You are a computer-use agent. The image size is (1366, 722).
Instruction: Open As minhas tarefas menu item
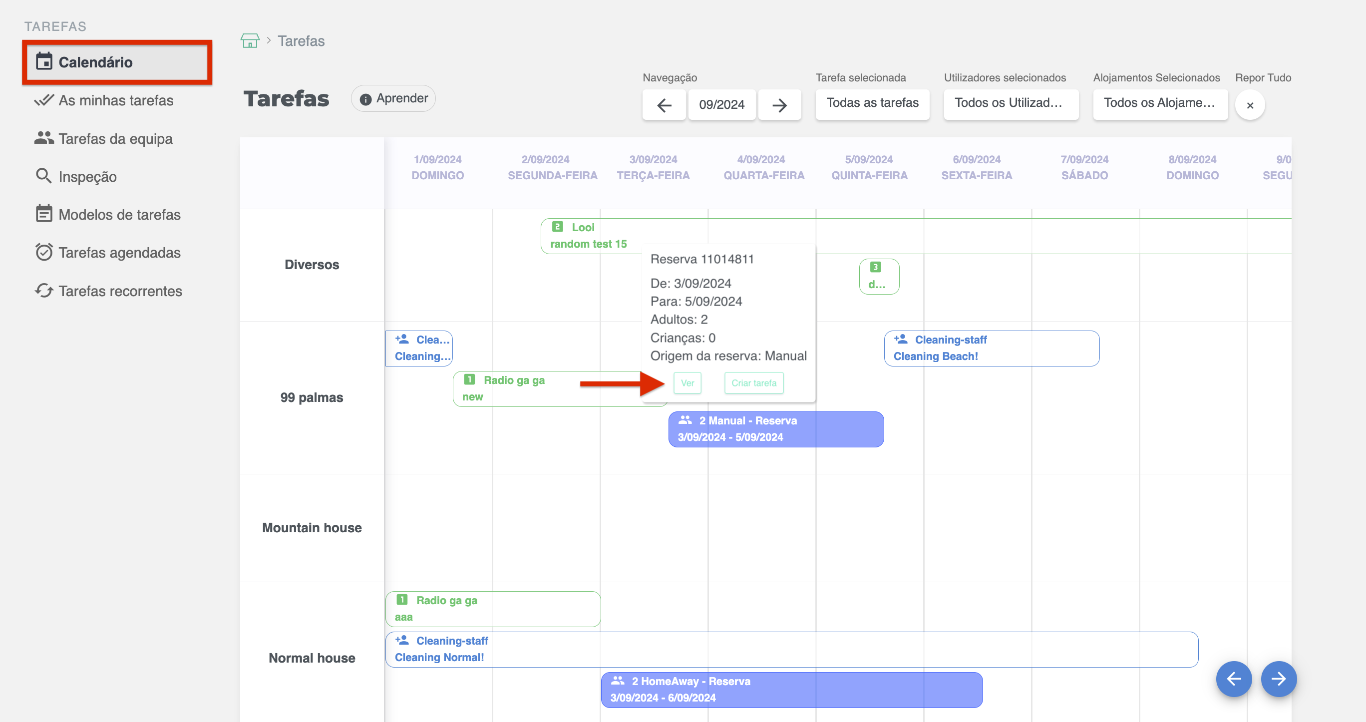116,100
